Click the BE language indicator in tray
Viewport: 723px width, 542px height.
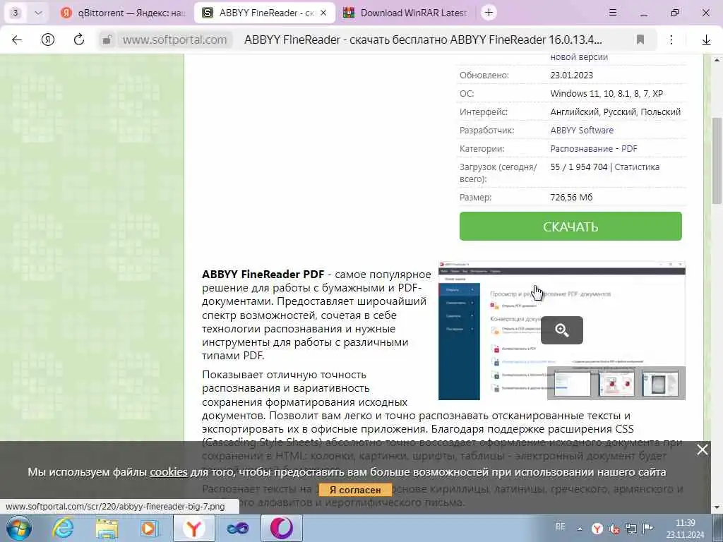[x=560, y=526]
